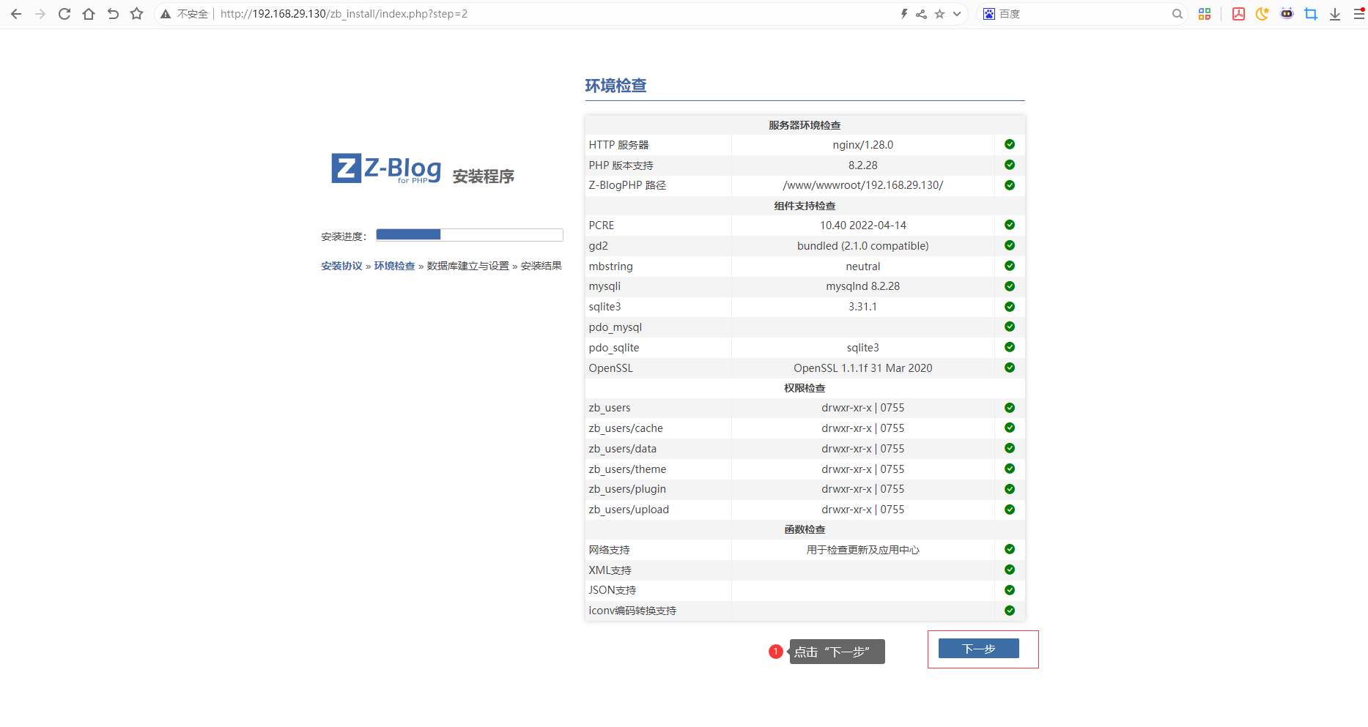This screenshot has width=1368, height=727.
Task: Click the green check for iconv编码转换支持 row
Action: (1010, 611)
